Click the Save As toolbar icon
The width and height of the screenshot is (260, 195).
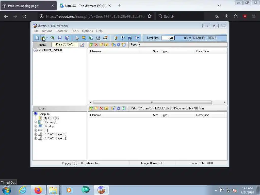67,38
